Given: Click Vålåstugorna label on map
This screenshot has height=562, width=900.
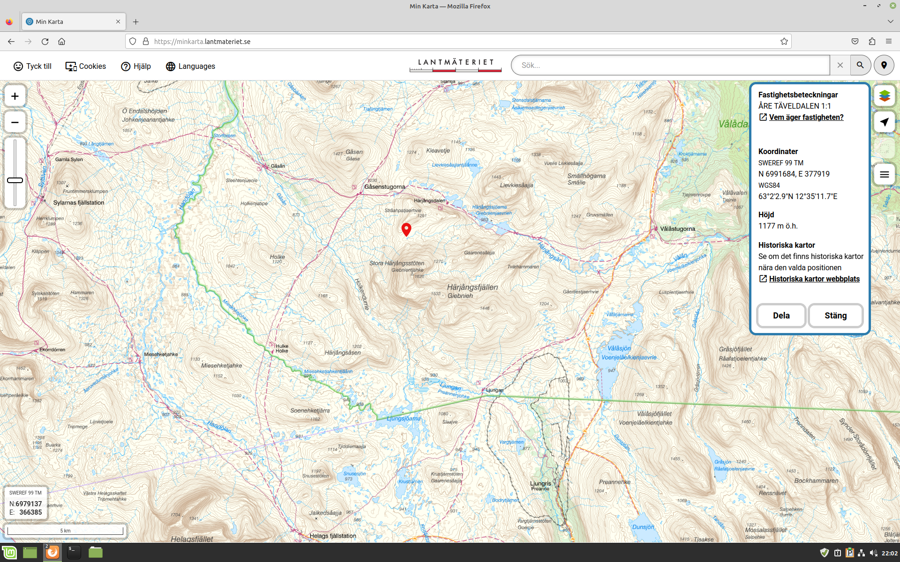Looking at the screenshot, I should [678, 229].
